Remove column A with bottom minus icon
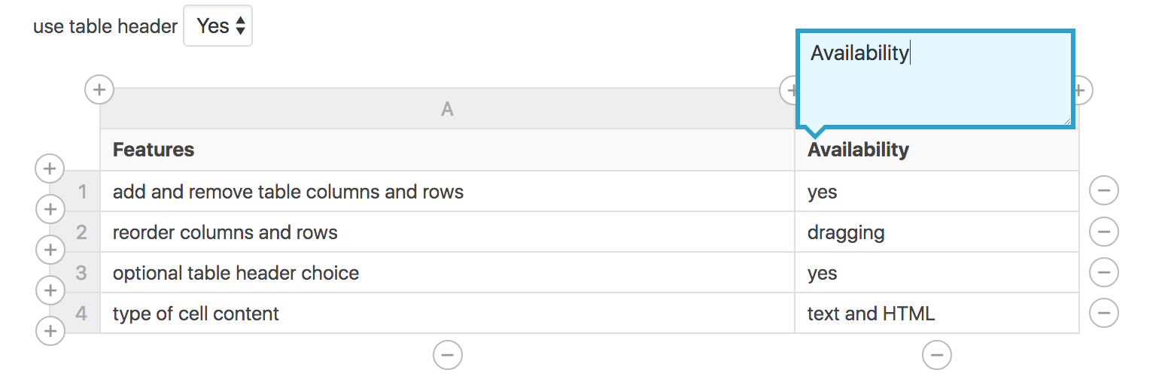Screen dimensions: 1162x376 pyautogui.click(x=448, y=354)
